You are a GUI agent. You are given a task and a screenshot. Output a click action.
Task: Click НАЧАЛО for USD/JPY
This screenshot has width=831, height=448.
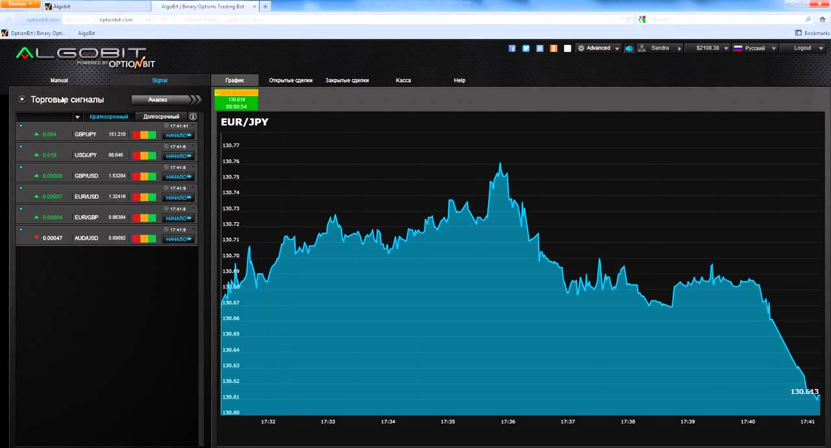[x=178, y=156]
